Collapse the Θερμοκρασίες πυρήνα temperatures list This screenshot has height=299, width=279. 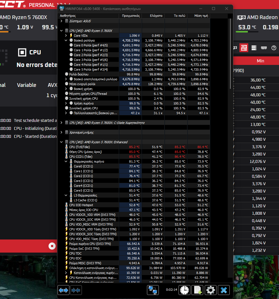click(x=66, y=161)
